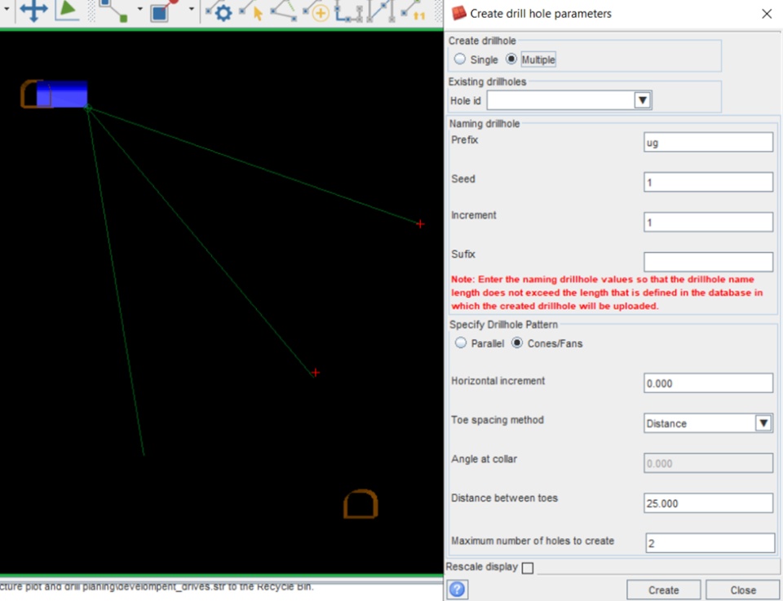Select Multiple drillhole radio option

511,60
